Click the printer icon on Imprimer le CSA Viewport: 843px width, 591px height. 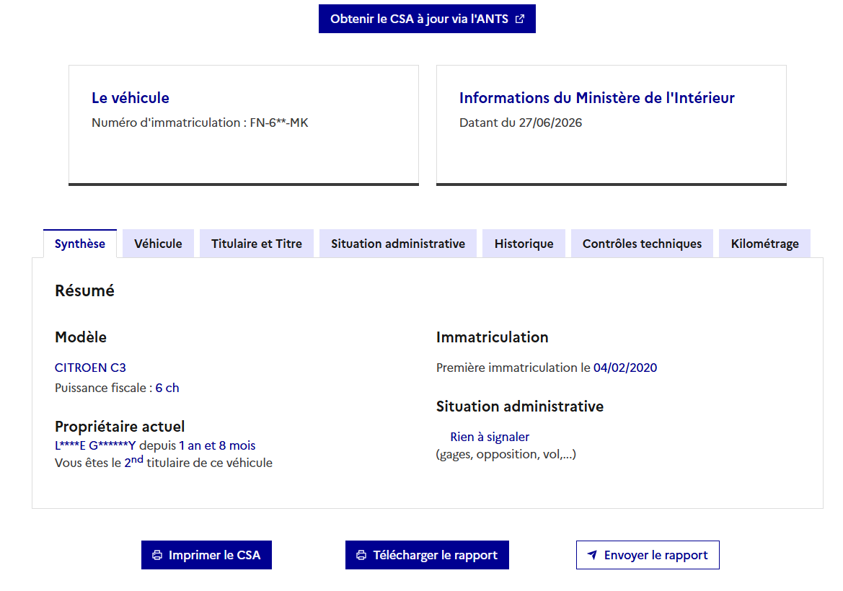coord(157,555)
